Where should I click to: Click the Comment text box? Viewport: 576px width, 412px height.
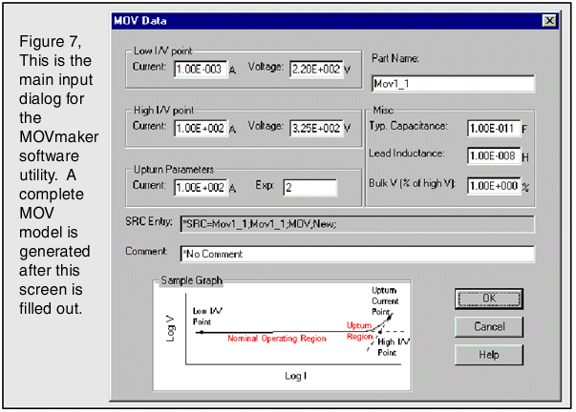tap(355, 254)
